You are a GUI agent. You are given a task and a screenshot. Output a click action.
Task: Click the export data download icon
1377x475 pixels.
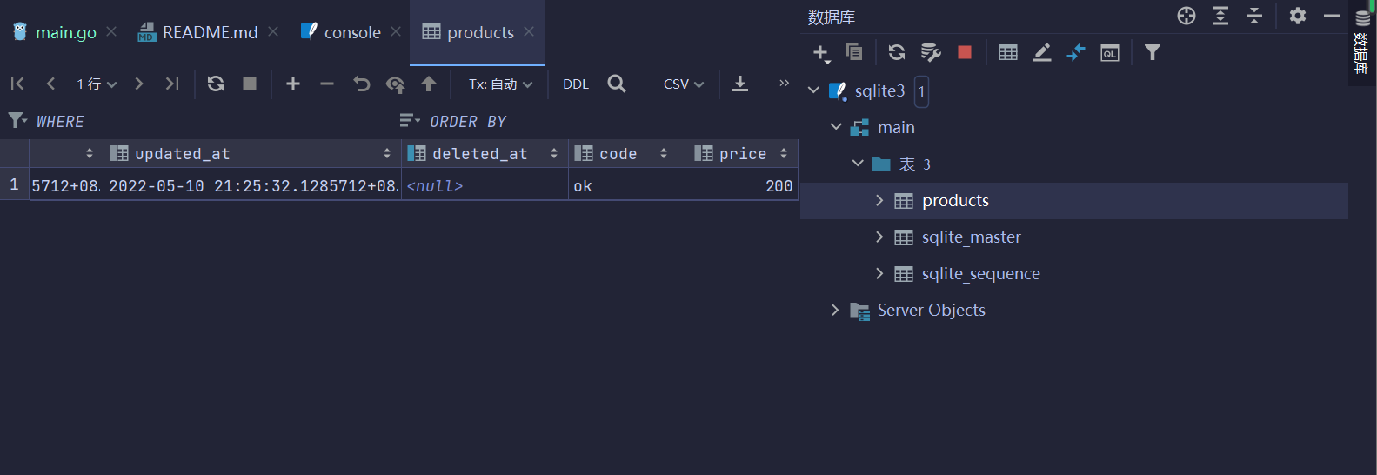pyautogui.click(x=740, y=84)
